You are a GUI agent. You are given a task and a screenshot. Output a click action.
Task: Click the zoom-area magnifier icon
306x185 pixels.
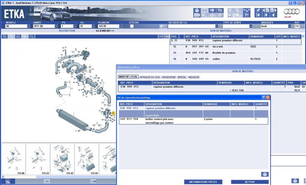coord(18,36)
